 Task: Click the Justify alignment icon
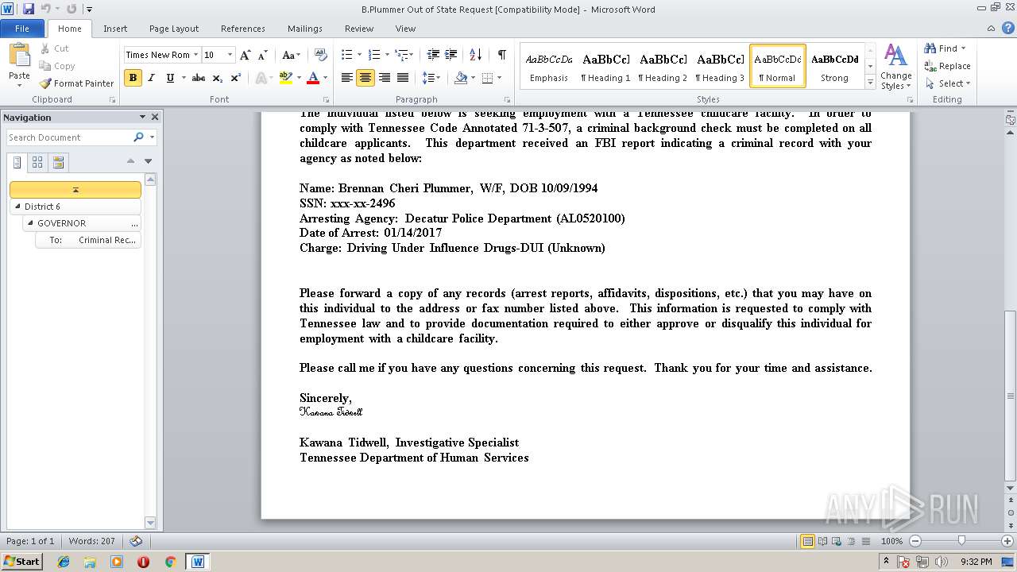[x=403, y=78]
